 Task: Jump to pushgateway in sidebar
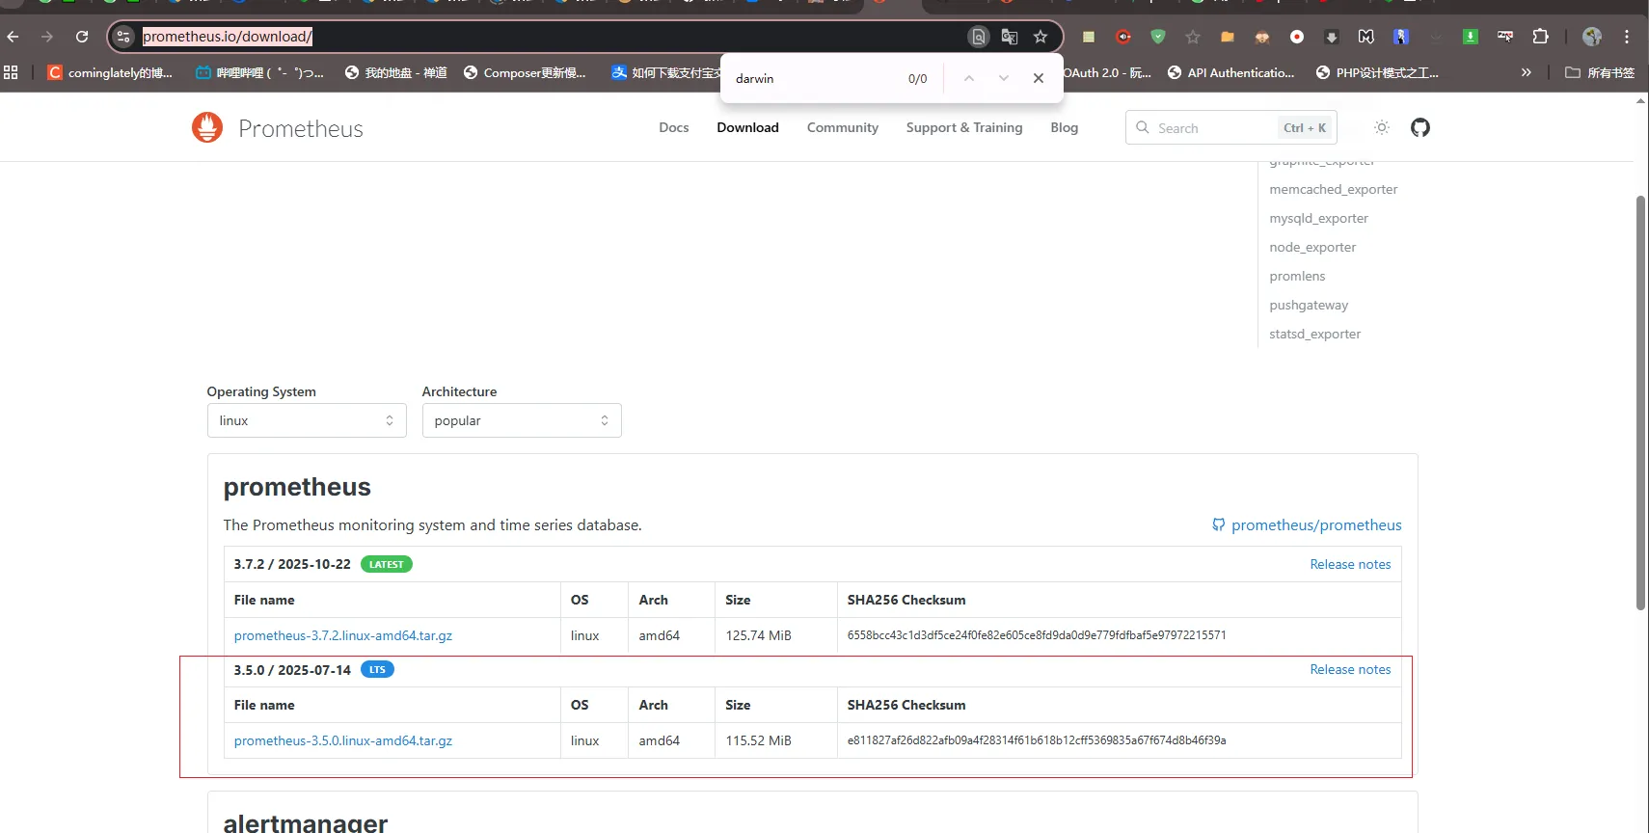(x=1309, y=305)
